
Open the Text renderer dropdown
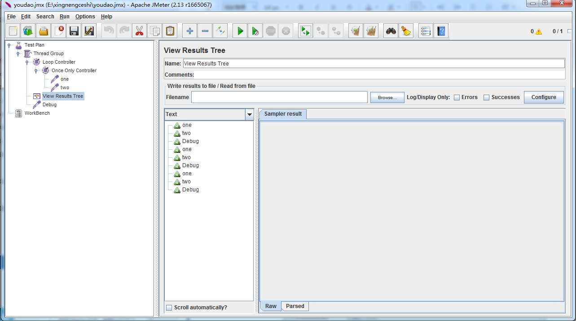250,114
